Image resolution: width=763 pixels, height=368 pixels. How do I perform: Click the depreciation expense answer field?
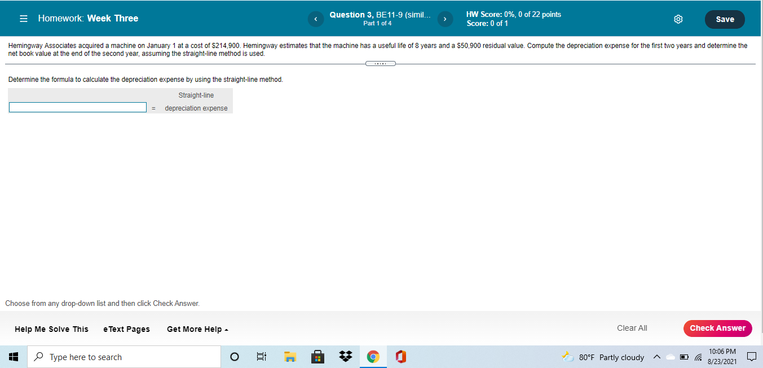click(x=77, y=107)
